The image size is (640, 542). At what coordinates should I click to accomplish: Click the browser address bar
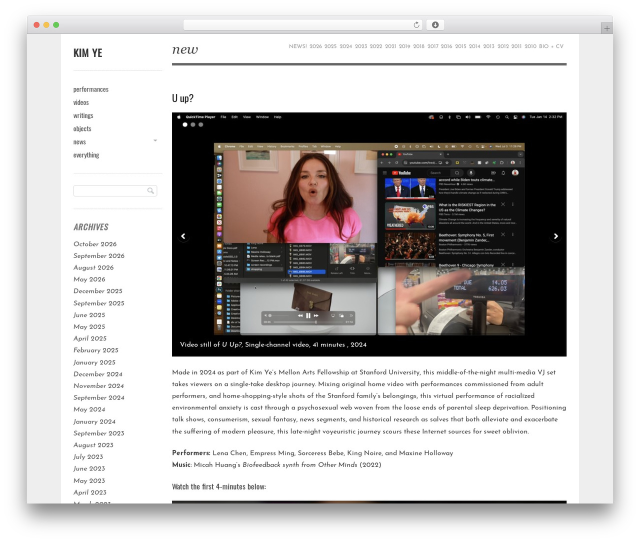coord(303,25)
